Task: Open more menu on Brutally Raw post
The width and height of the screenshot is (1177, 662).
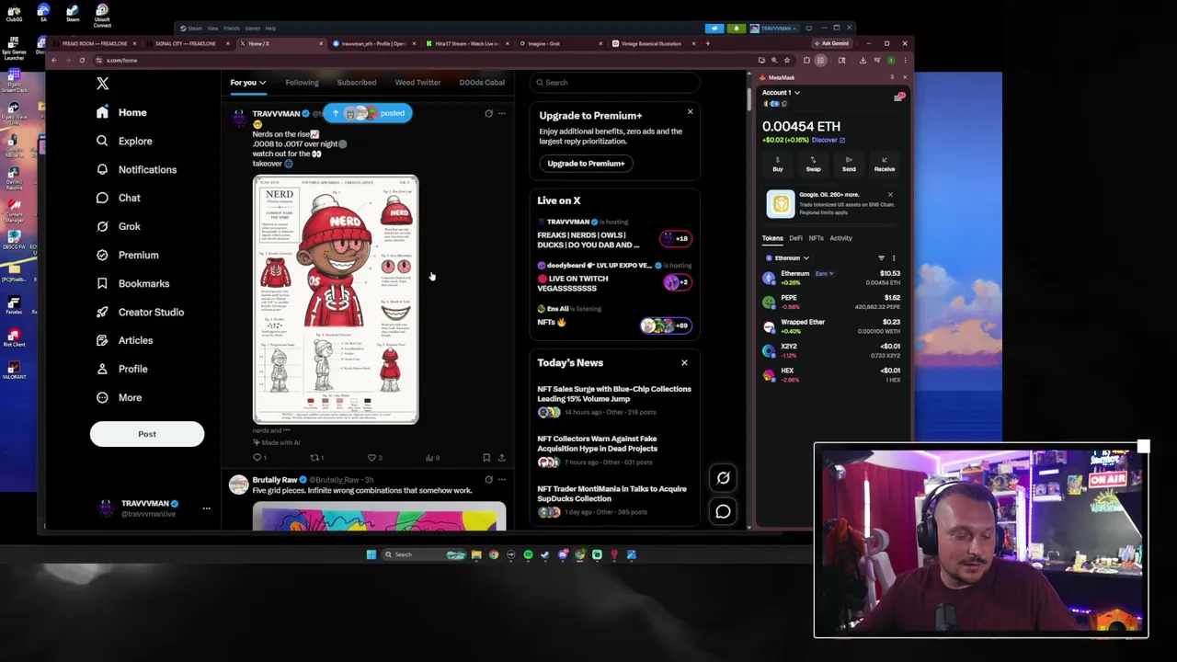Action: coord(501,480)
